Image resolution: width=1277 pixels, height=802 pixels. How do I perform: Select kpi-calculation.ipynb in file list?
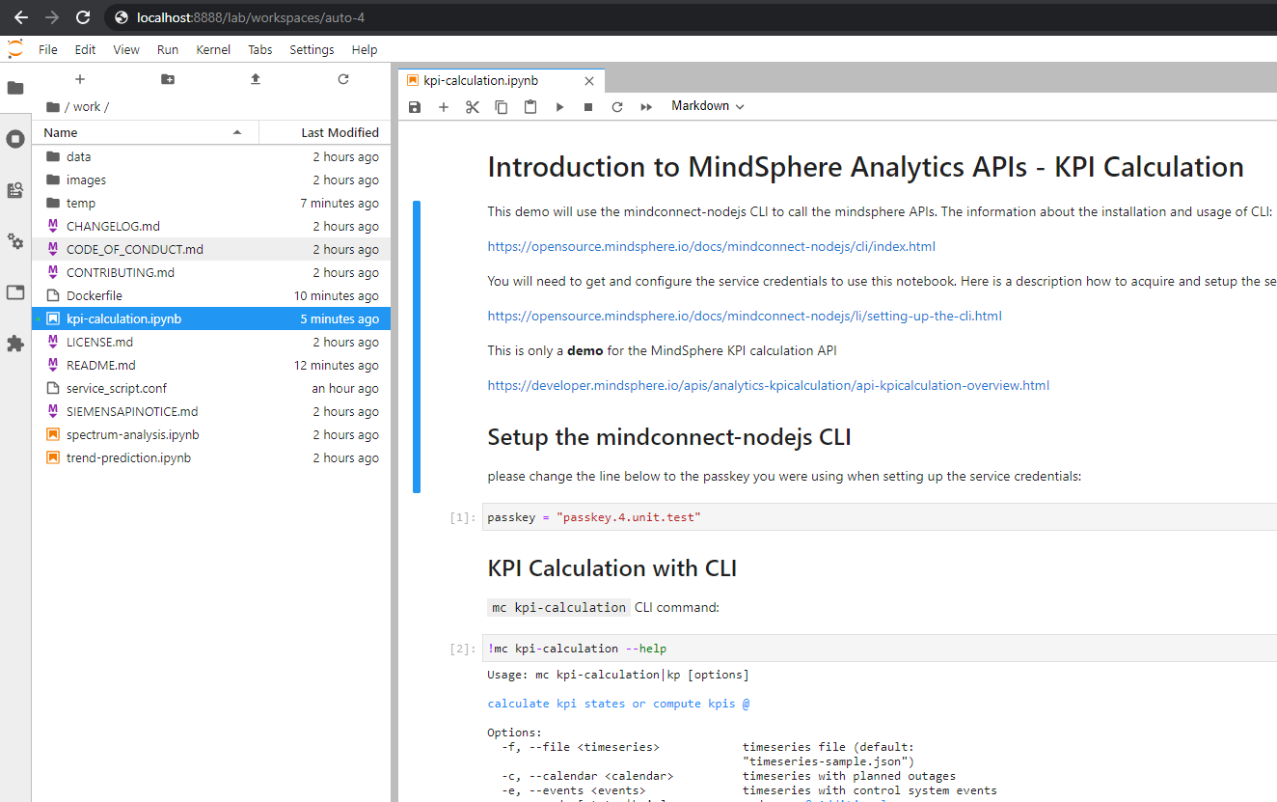tap(211, 318)
